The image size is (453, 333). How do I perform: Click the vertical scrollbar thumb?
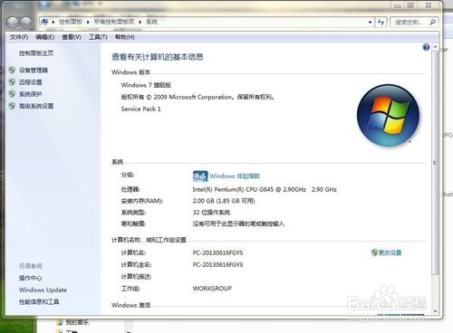[435, 163]
